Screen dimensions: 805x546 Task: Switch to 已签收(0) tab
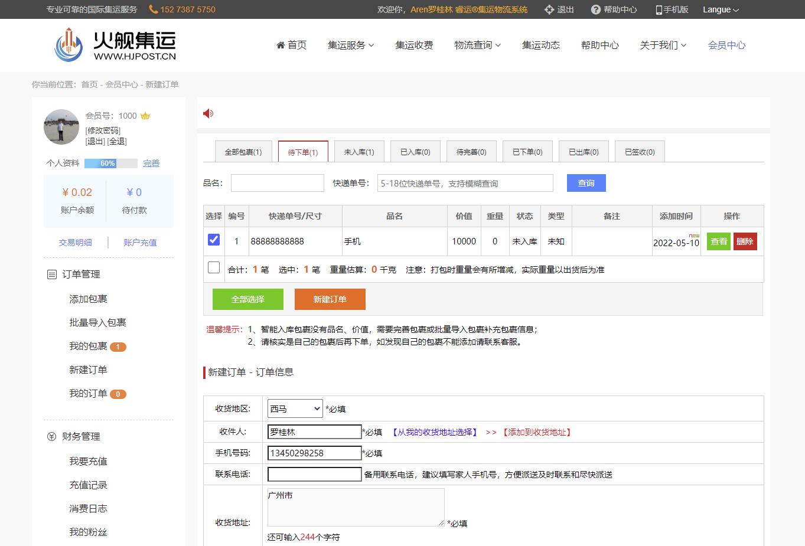[x=640, y=152]
